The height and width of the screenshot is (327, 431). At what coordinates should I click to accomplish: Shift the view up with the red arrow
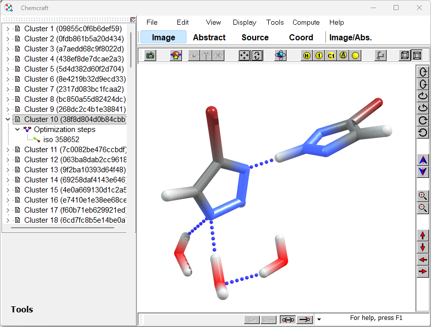423,235
